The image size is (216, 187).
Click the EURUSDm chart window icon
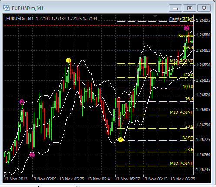pos(7,8)
